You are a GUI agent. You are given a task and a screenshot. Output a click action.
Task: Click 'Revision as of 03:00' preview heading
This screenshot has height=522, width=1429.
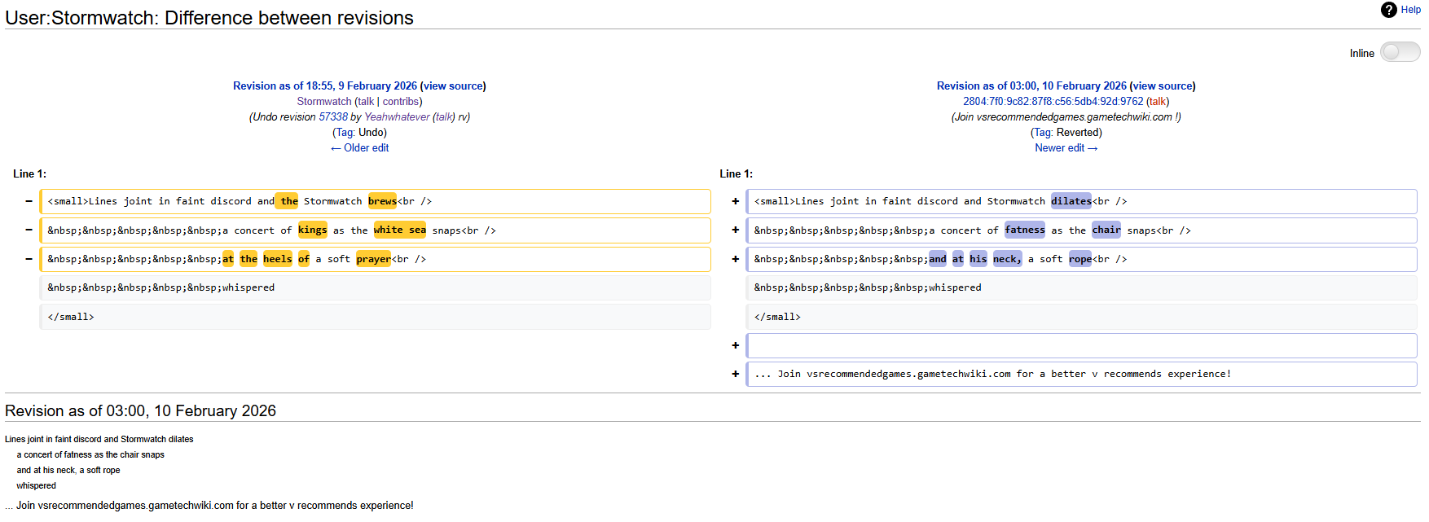point(140,410)
